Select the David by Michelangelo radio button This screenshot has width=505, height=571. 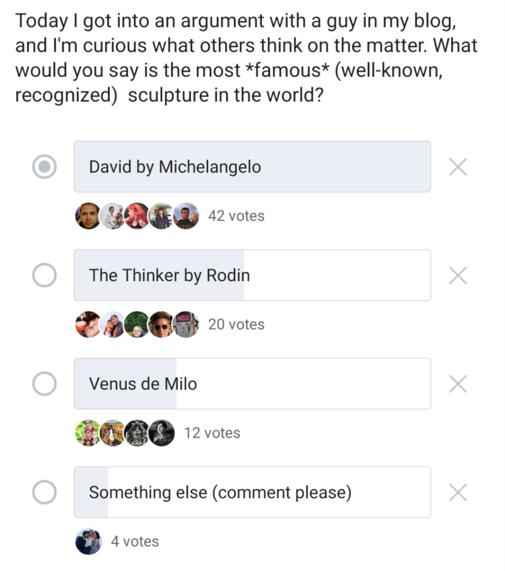click(x=45, y=167)
